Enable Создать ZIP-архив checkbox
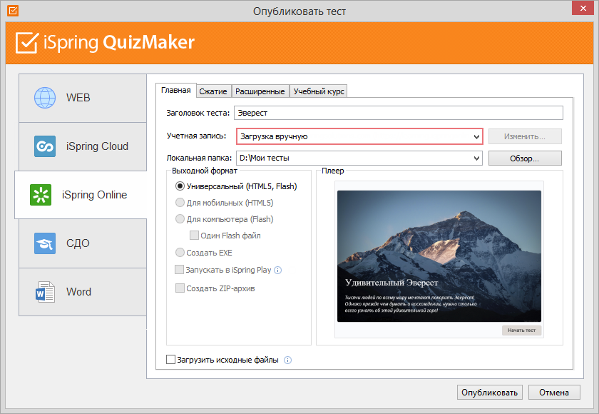The height and width of the screenshot is (414, 599). [180, 288]
